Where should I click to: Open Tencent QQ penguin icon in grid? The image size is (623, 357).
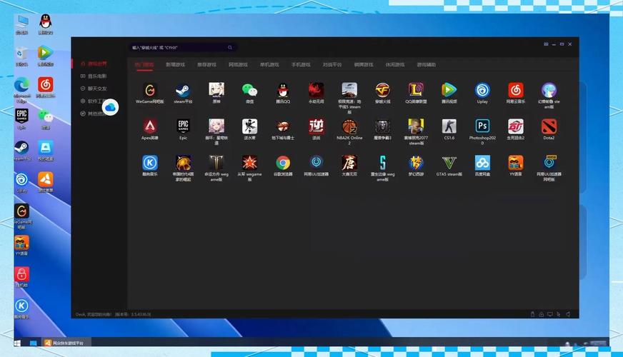pos(283,90)
